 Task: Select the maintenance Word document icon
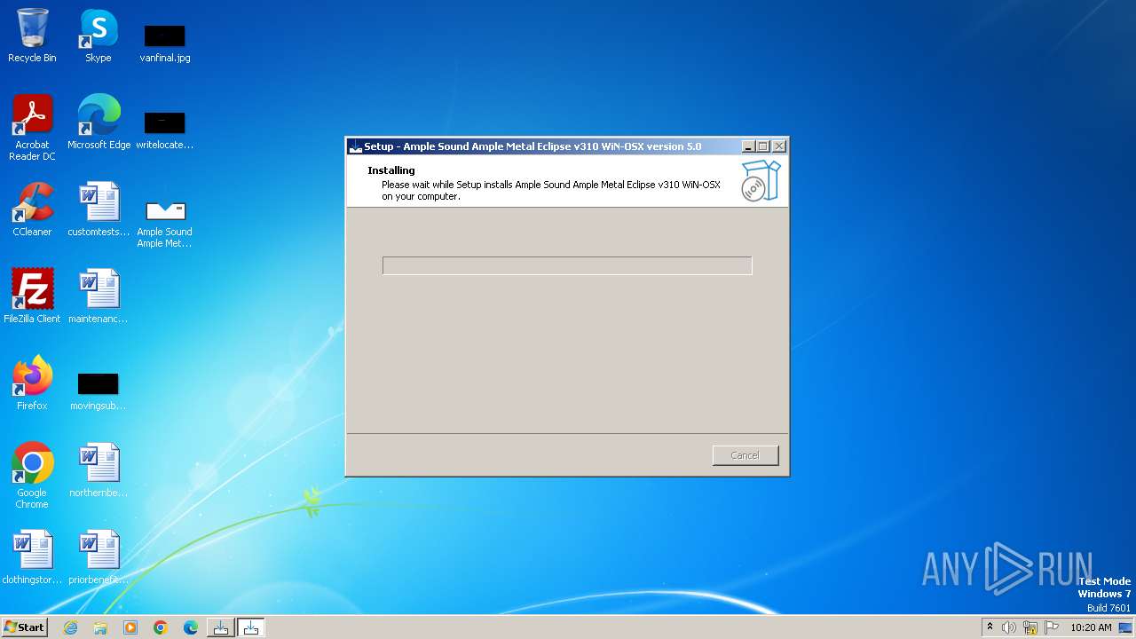[x=99, y=296]
